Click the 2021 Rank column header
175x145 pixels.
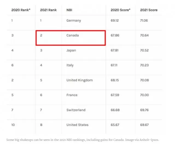48,10
